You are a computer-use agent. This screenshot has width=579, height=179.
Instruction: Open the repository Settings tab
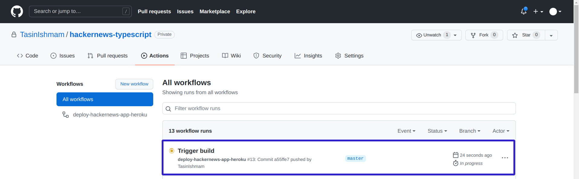tap(349, 56)
